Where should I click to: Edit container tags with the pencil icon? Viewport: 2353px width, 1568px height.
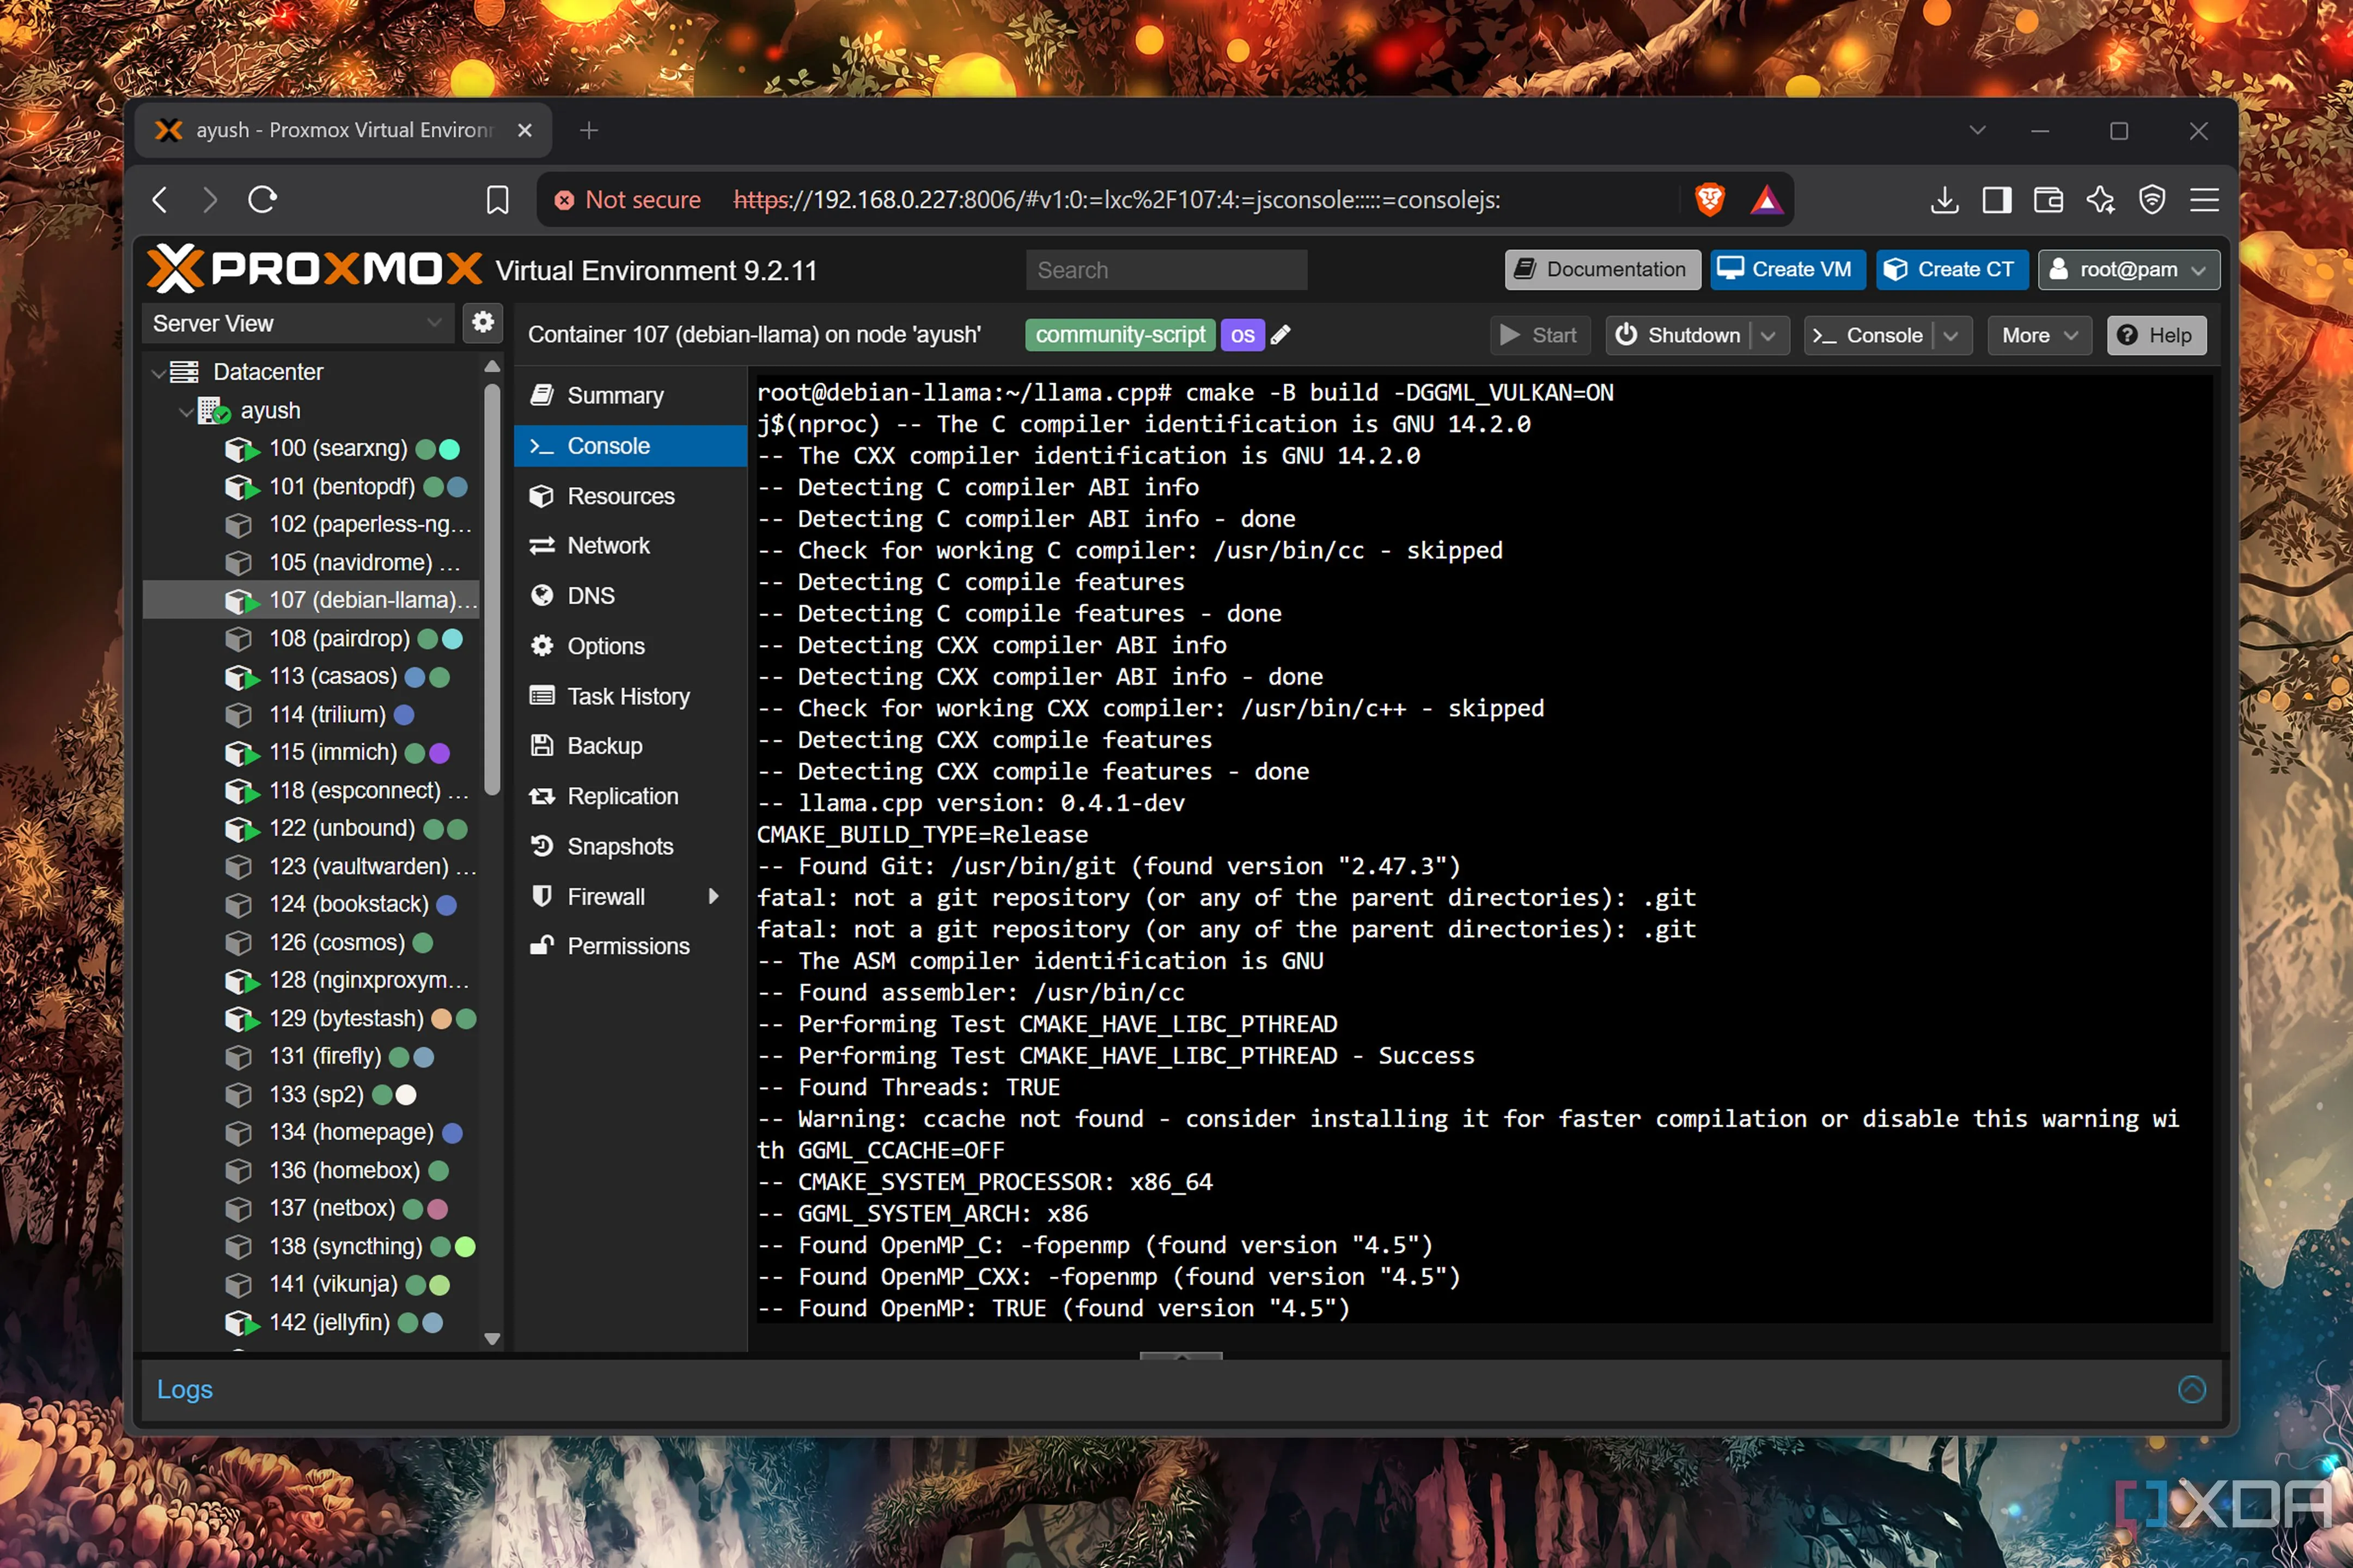coord(1279,335)
